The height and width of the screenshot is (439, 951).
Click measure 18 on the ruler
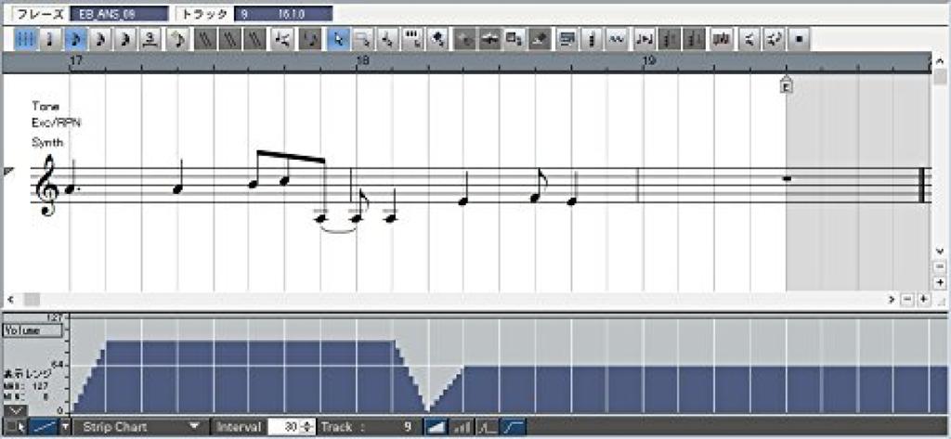pyautogui.click(x=362, y=60)
